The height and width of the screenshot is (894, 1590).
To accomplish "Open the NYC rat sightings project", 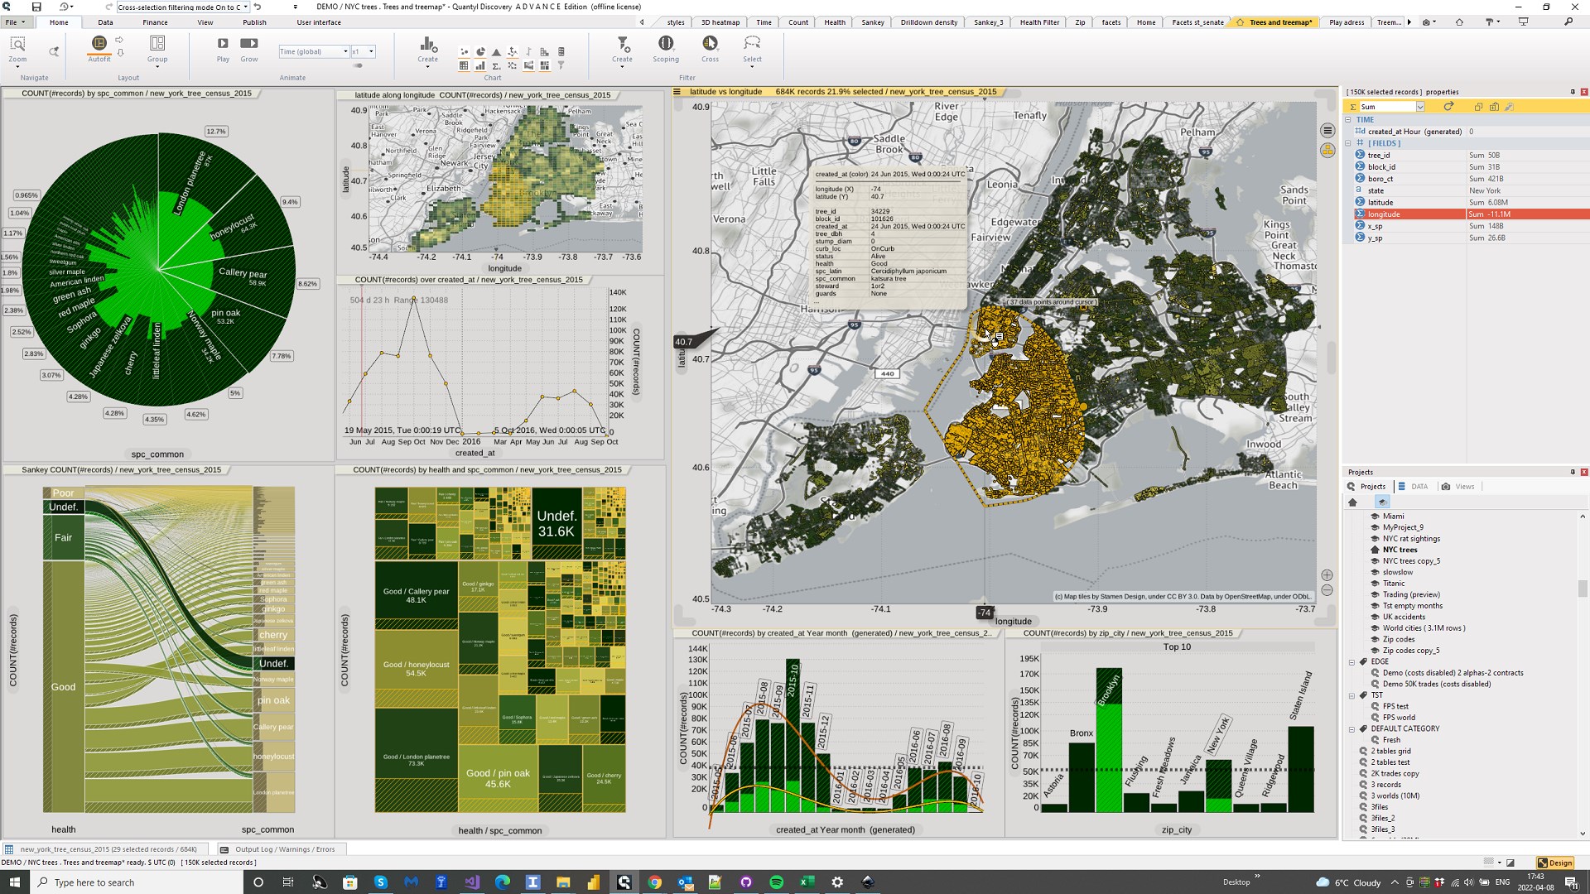I will [x=1411, y=539].
